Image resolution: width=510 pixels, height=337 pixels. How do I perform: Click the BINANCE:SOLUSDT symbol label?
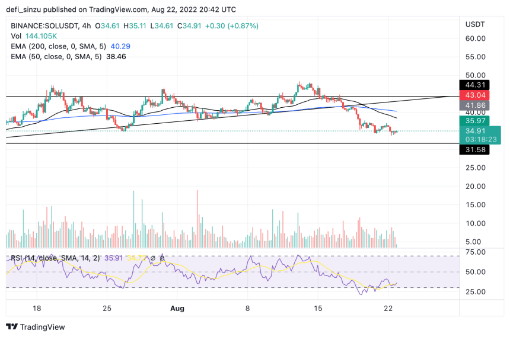pos(44,25)
